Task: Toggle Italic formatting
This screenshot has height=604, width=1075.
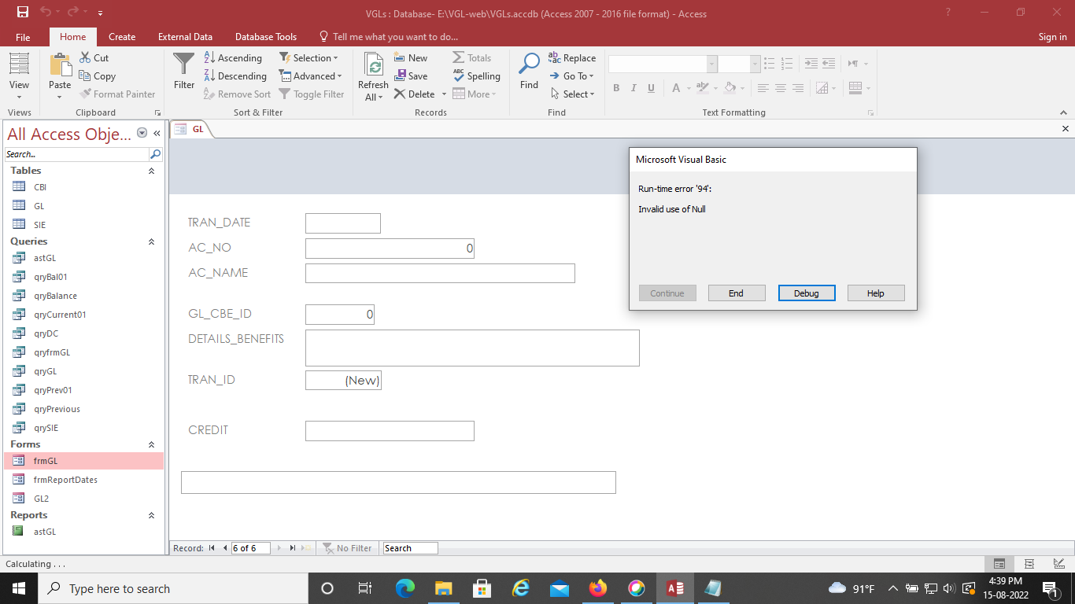Action: tap(634, 88)
